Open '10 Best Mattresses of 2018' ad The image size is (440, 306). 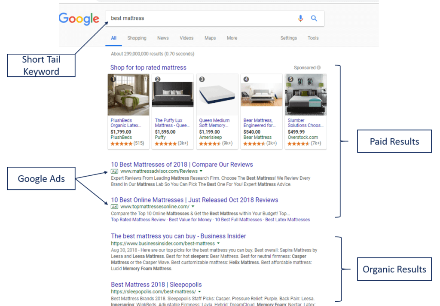click(182, 165)
